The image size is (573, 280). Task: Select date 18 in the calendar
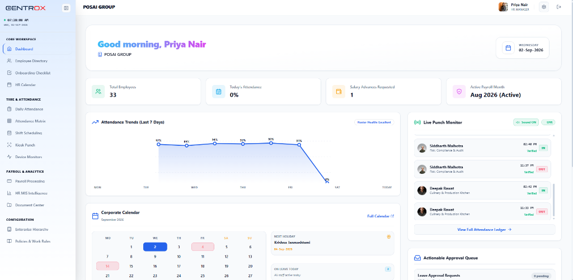(203, 266)
